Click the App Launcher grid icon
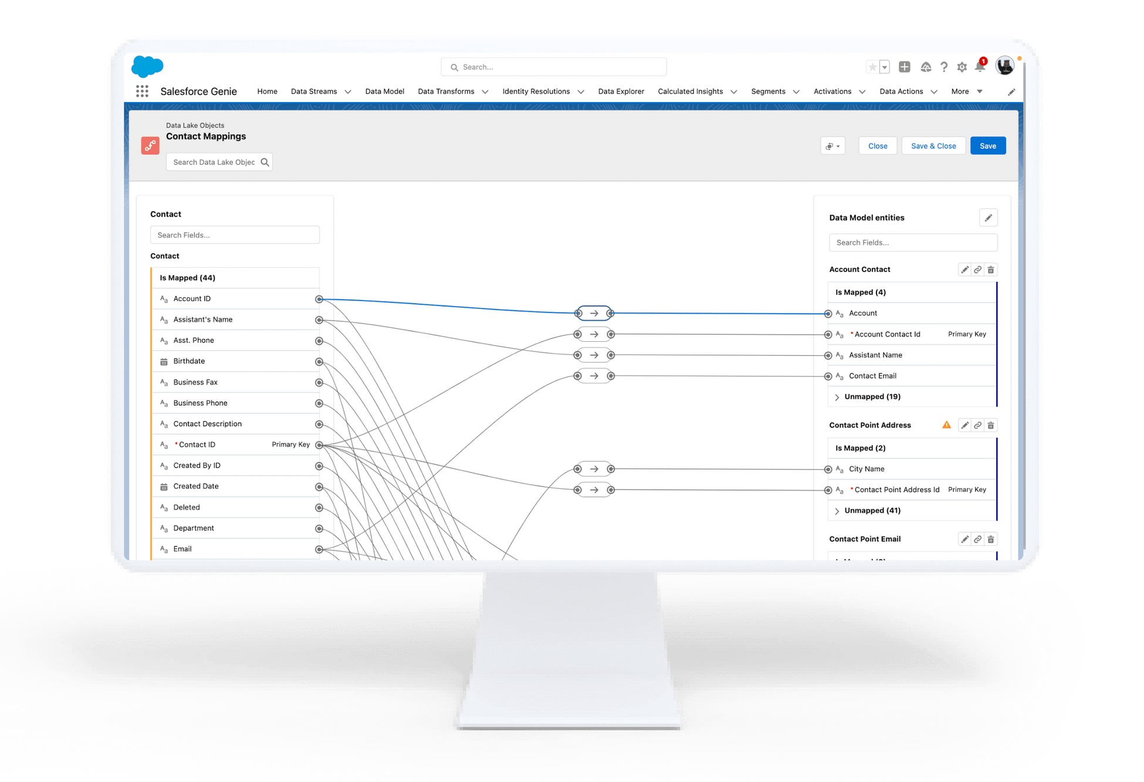This screenshot has height=782, width=1144. tap(142, 91)
